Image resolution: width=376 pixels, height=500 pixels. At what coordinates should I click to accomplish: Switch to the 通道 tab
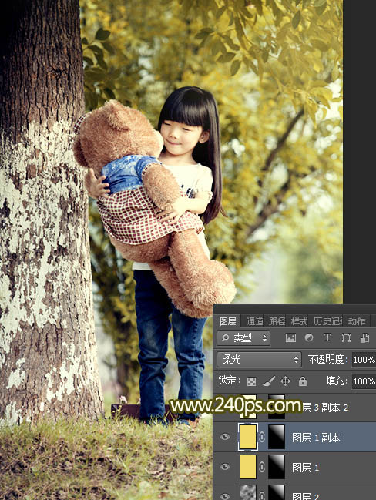tap(254, 321)
